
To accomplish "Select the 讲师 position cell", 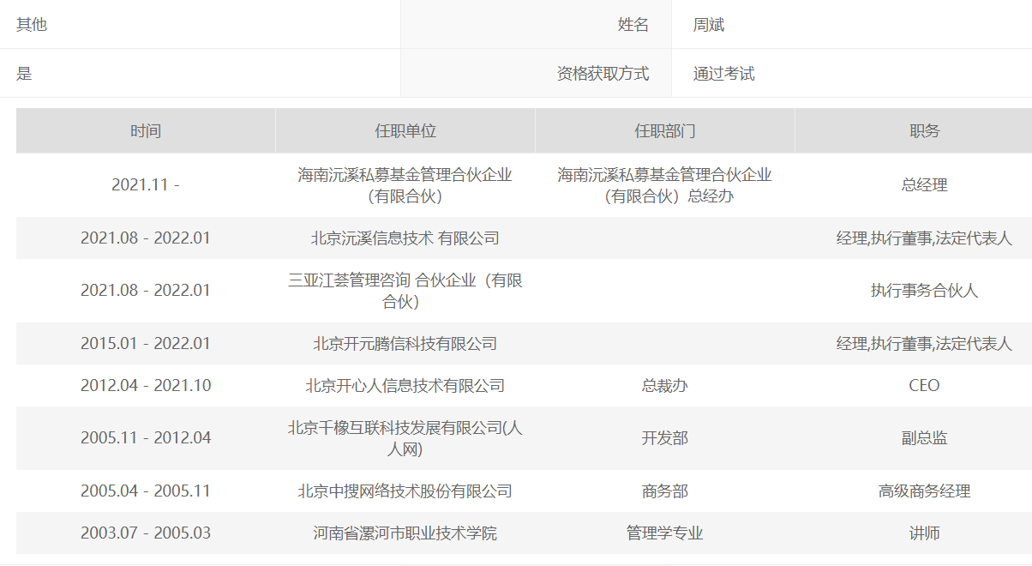I will coord(925,533).
